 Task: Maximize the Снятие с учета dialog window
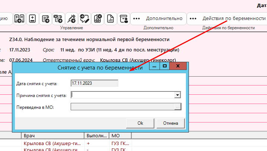164,67
